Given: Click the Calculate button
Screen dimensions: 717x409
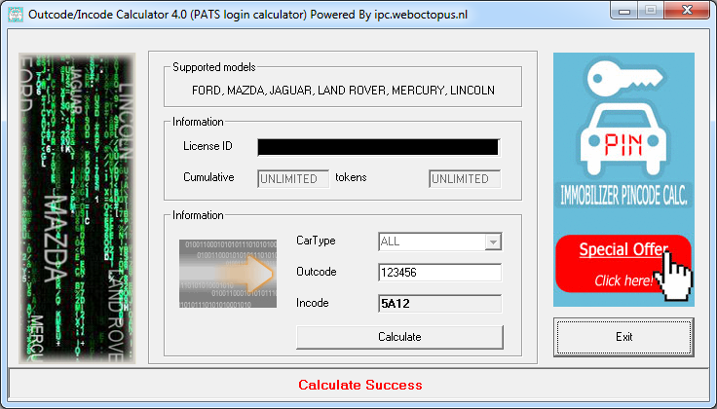Looking at the screenshot, I should (399, 337).
